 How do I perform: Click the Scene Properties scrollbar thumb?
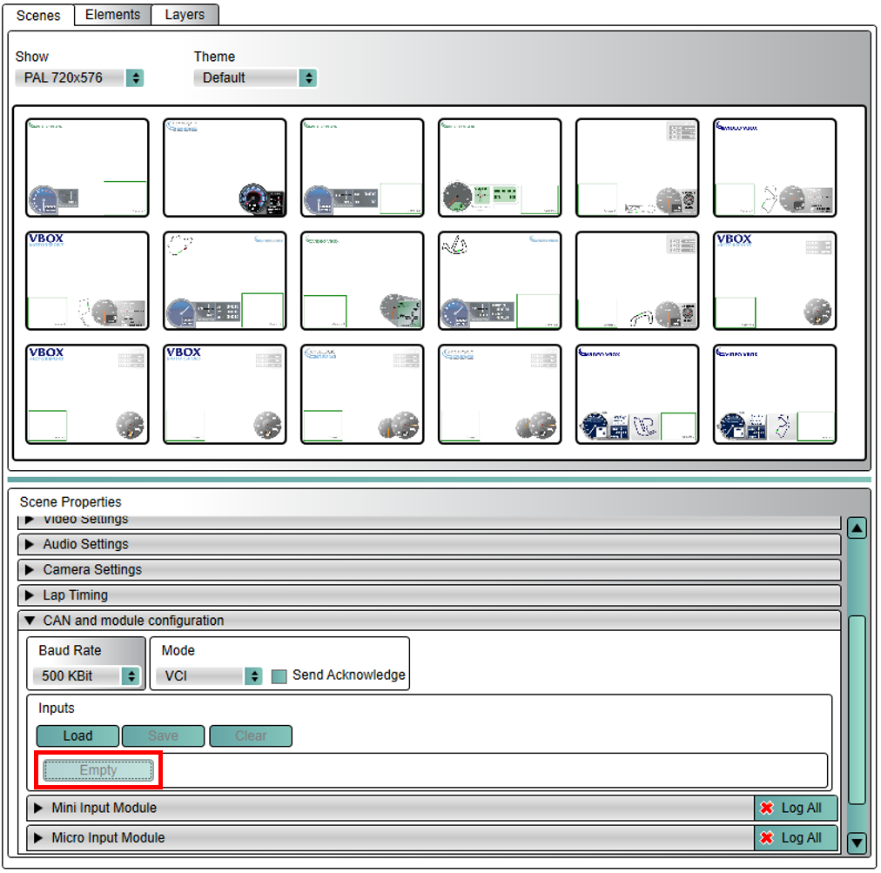(x=857, y=710)
